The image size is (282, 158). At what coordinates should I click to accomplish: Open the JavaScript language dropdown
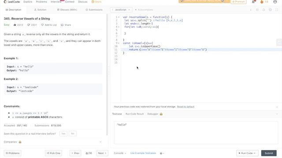pos(121,10)
